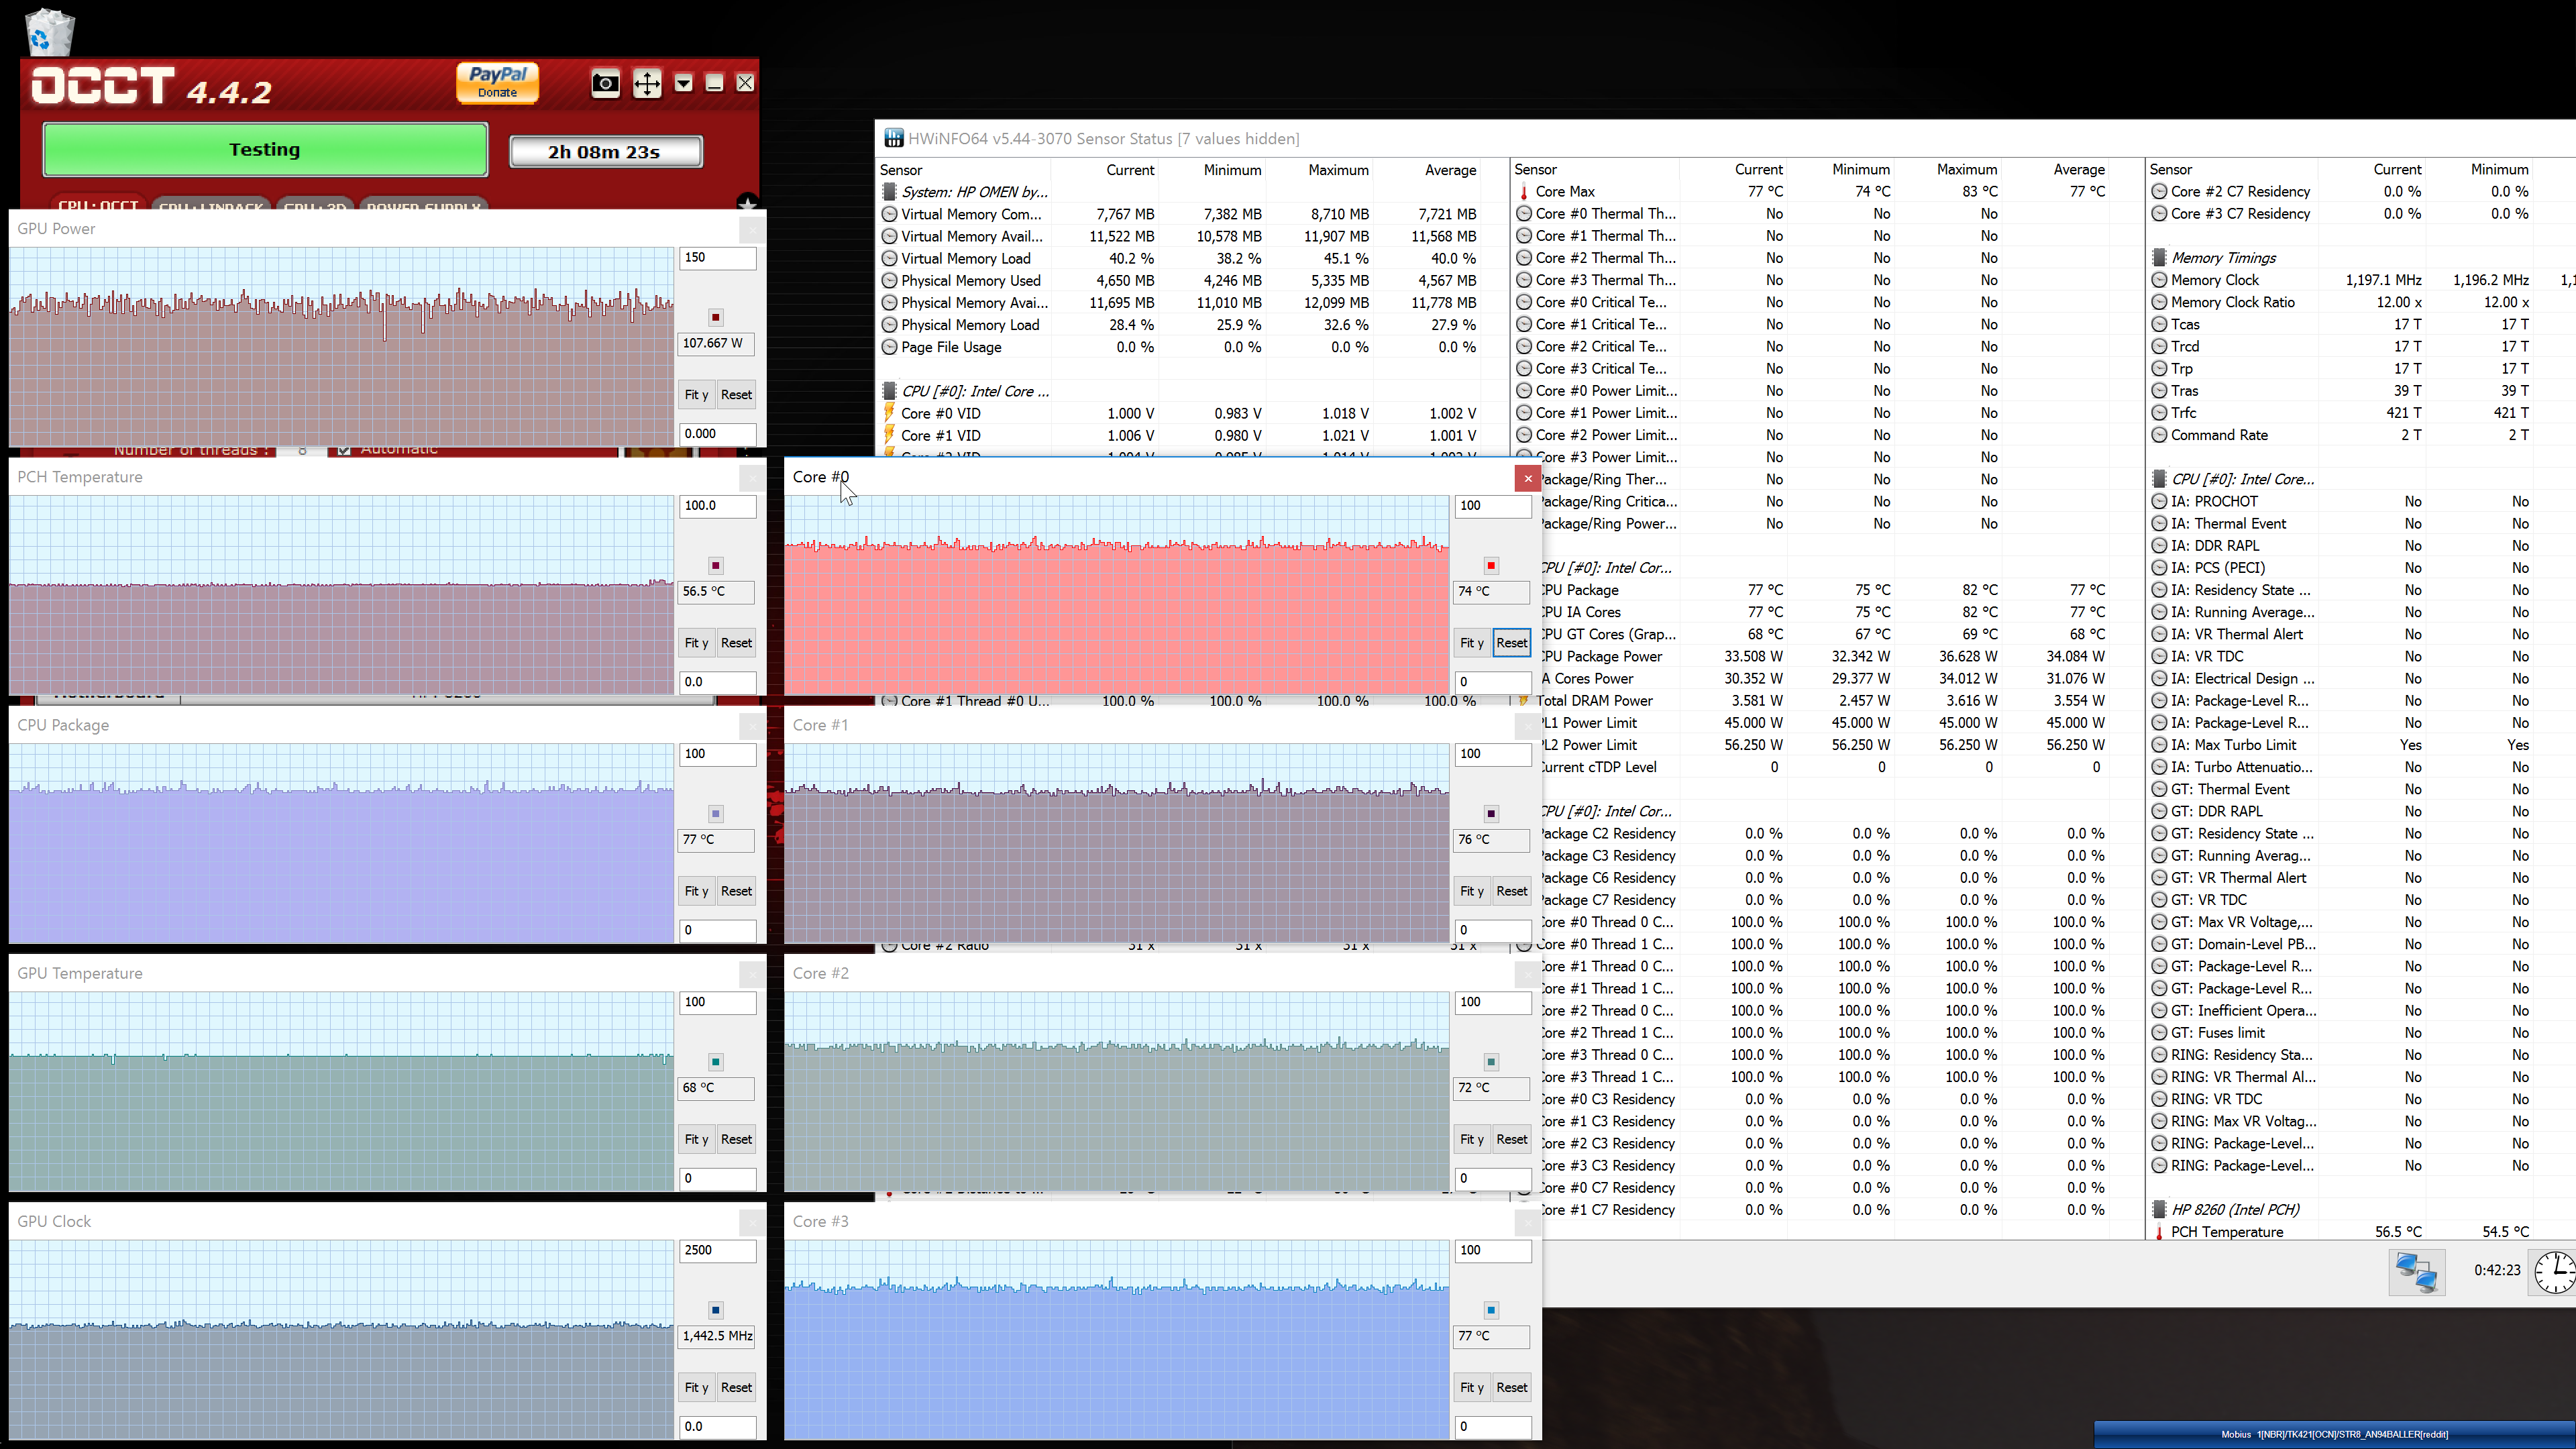Select the System: HP OMEN sensor group icon
This screenshot has width=2576, height=1449.
pyautogui.click(x=889, y=191)
